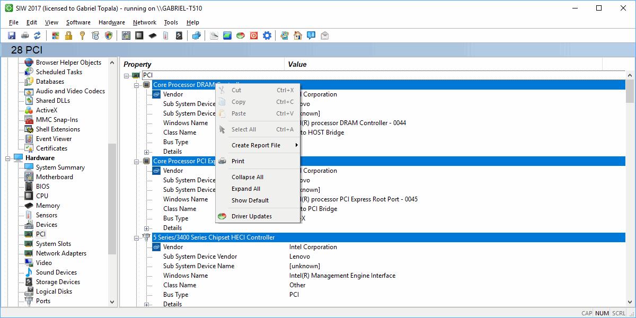The height and width of the screenshot is (318, 636).
Task: Click the gold padlock toolbar icon
Action: (68, 36)
